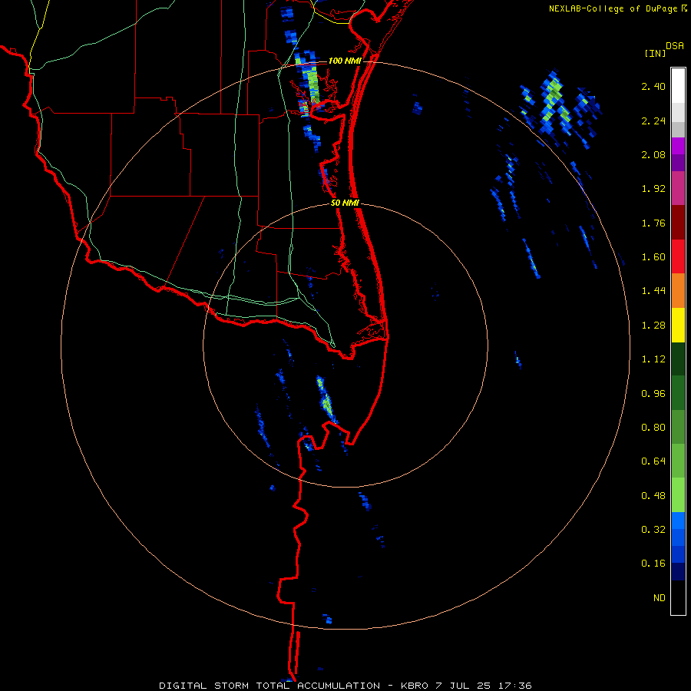
Task: Click the 50 NMI range ring label
Action: pos(345,203)
